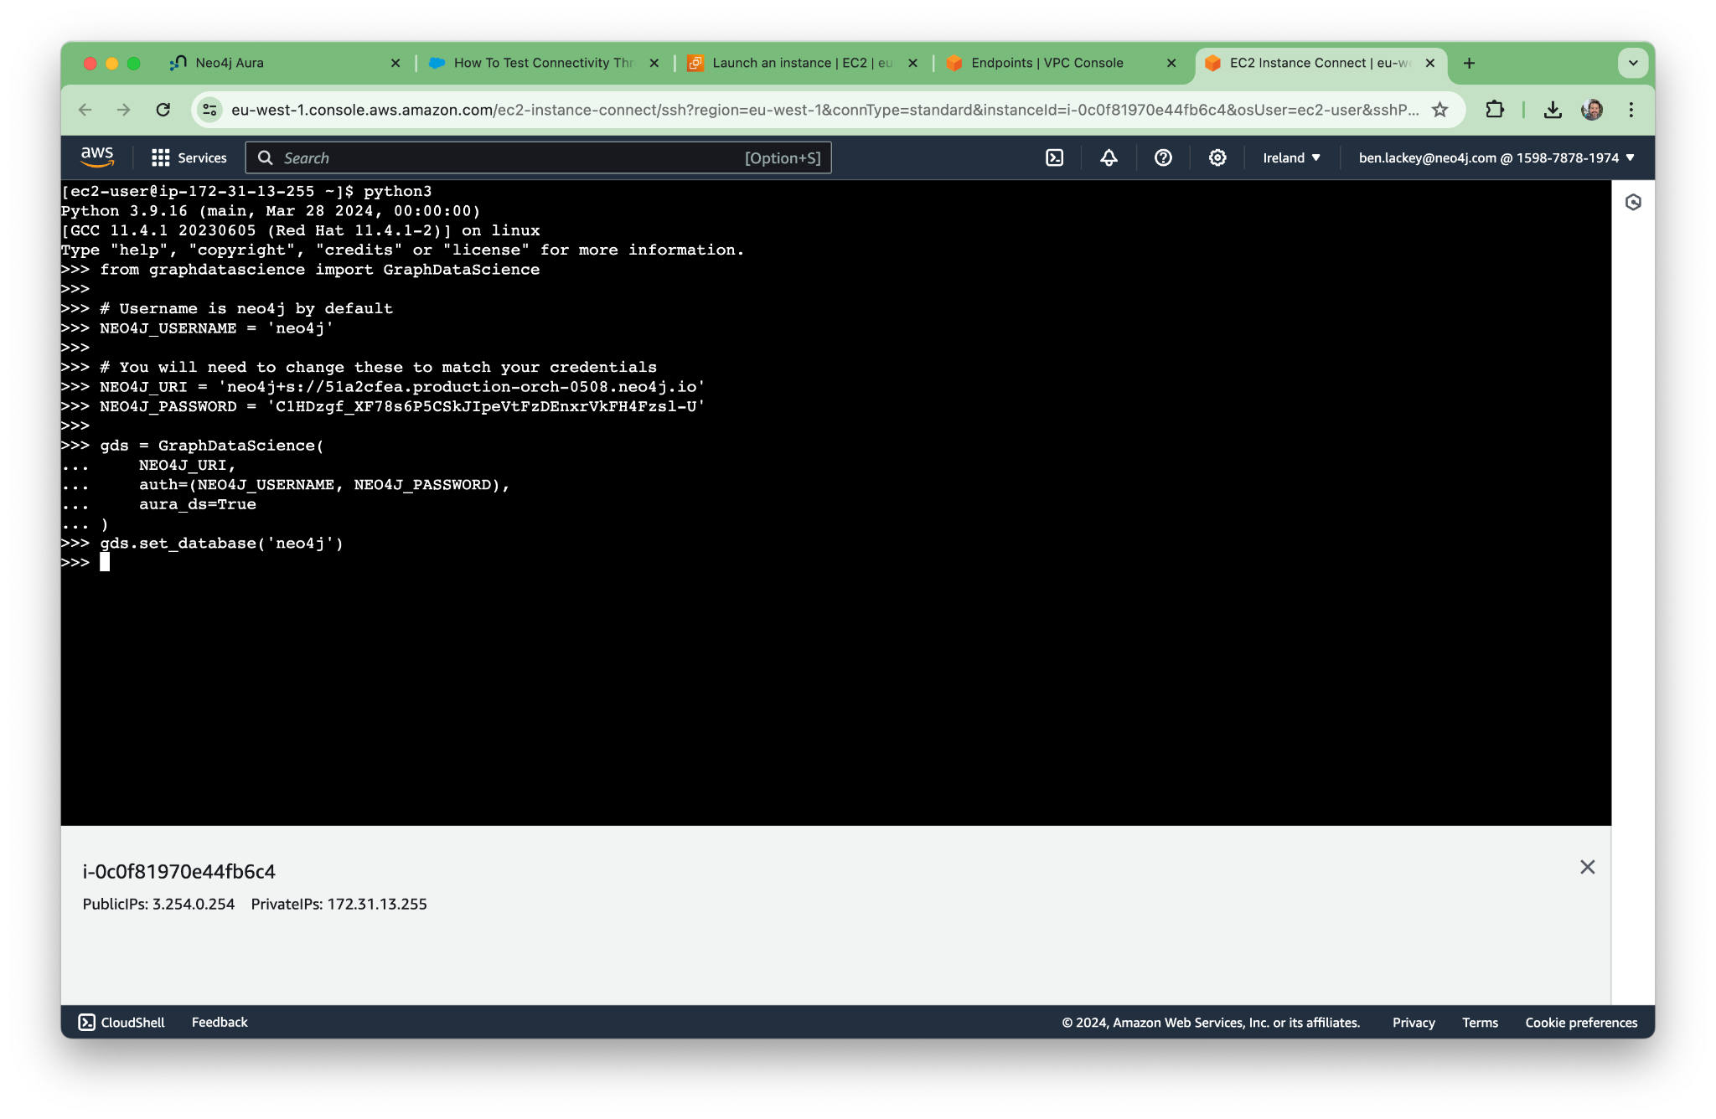Close the Neo4j Aura tab

coord(395,63)
